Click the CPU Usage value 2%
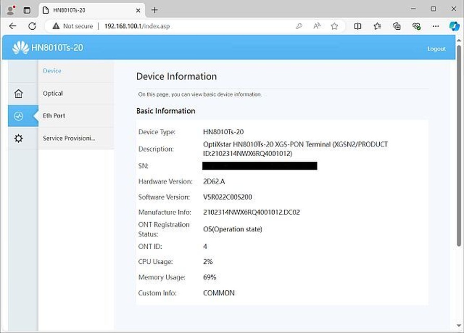The image size is (464, 333). 208,262
